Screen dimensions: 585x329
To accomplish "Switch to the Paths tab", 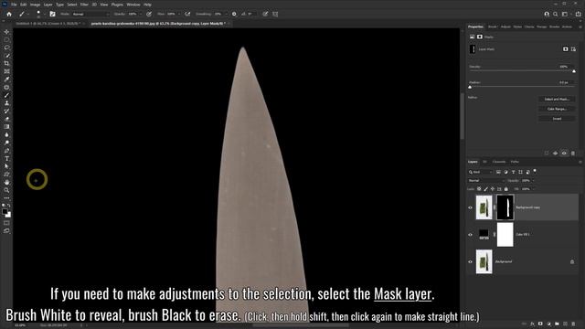I will 515,162.
